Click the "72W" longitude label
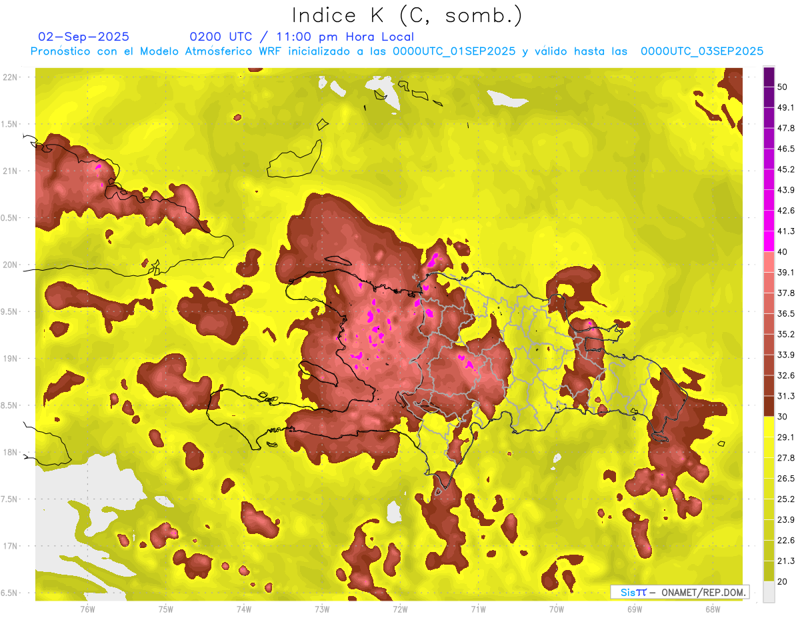This screenshot has height=618, width=800. click(400, 609)
